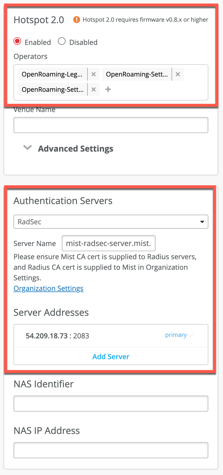
Task: Click the NAS Identifier input box
Action: 111,404
